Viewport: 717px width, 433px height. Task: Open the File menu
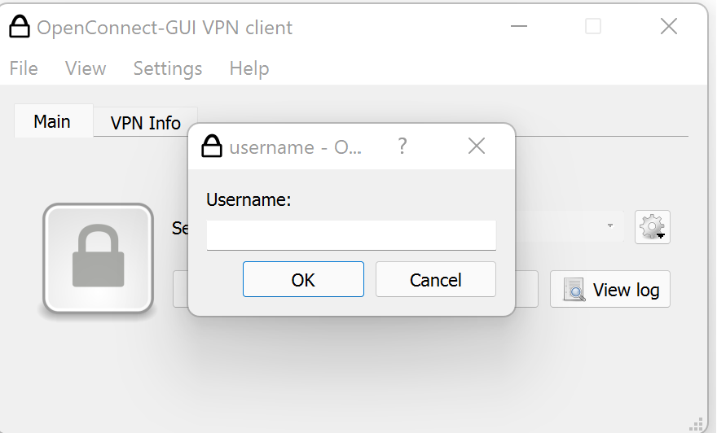tap(24, 68)
